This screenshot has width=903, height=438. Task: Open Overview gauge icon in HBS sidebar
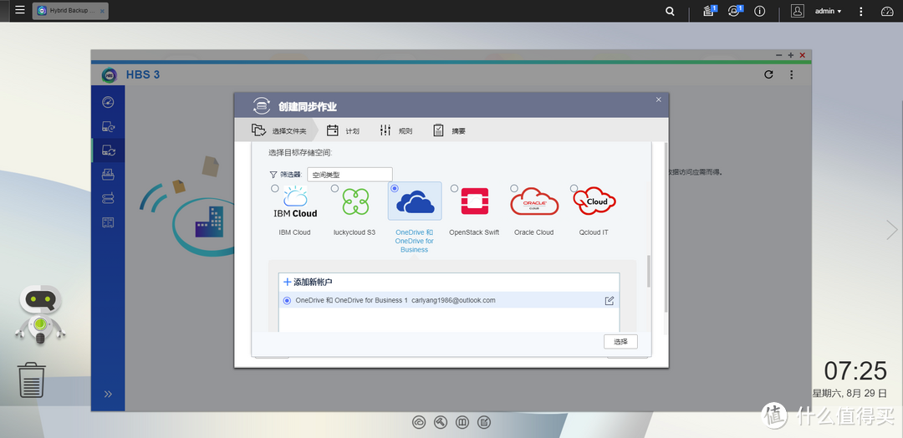[108, 103]
